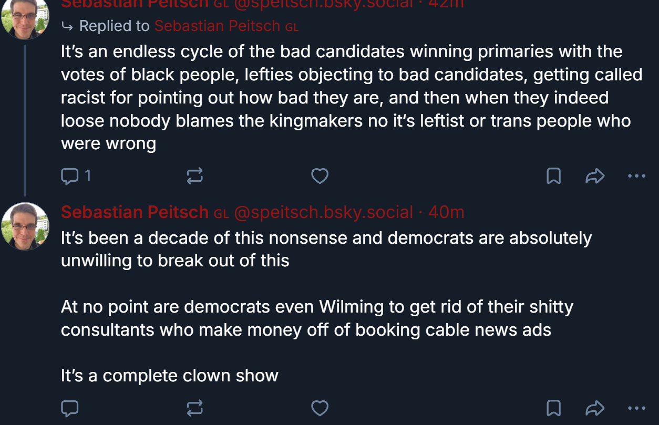The image size is (659, 425).
Task: Like the post about bad candidates winning primaries
Action: tap(320, 176)
